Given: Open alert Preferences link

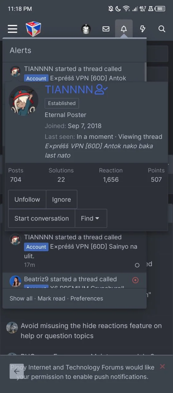Looking at the screenshot, I should click(87, 298).
